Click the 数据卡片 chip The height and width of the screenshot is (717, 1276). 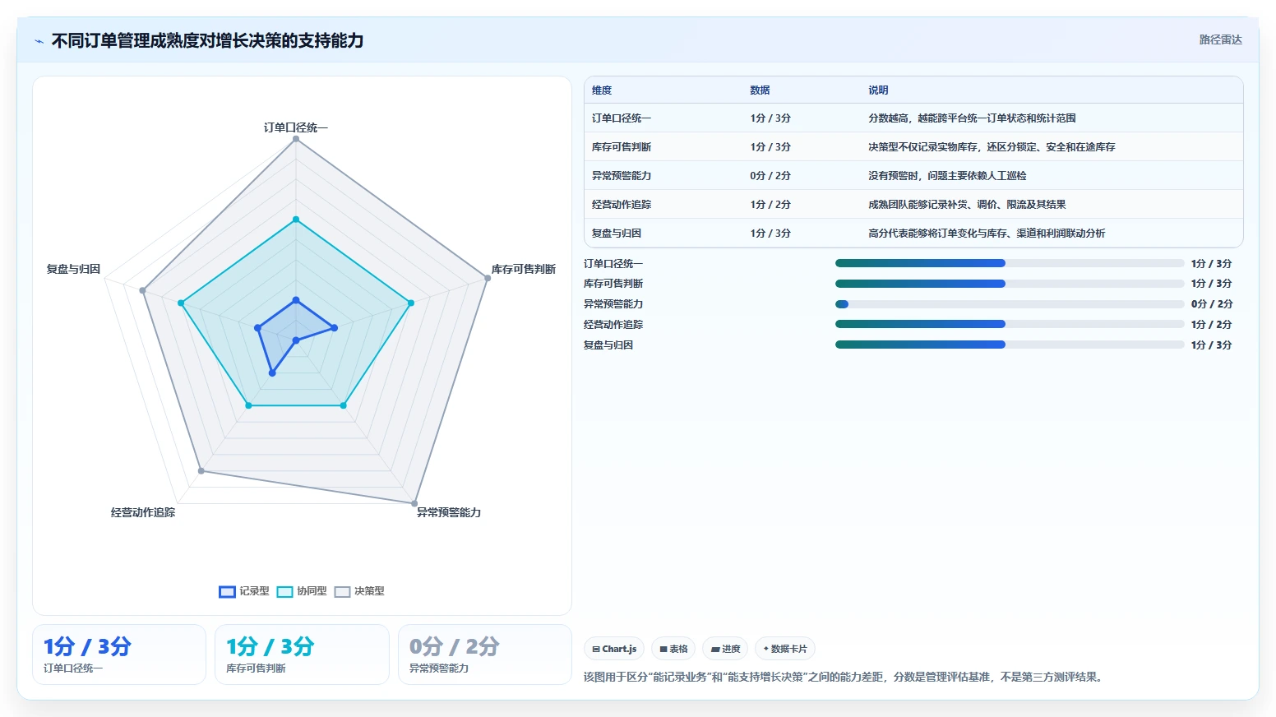tap(785, 649)
